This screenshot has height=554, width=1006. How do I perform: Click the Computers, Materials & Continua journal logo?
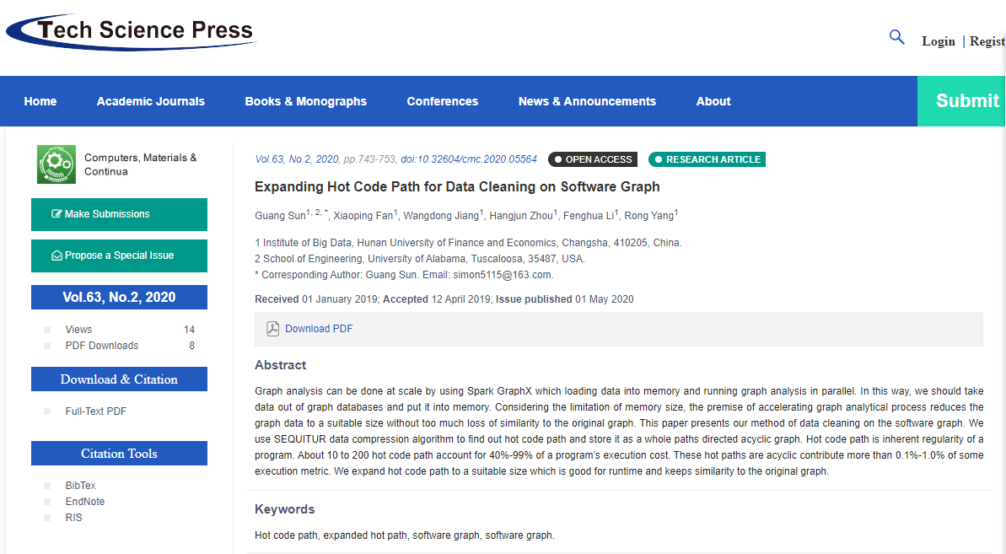pyautogui.click(x=56, y=164)
